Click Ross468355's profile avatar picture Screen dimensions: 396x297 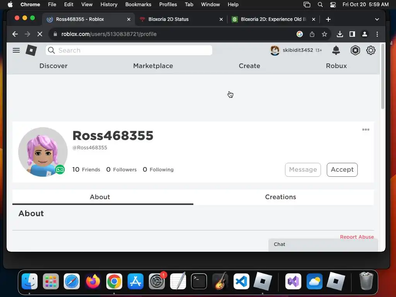coord(43,152)
